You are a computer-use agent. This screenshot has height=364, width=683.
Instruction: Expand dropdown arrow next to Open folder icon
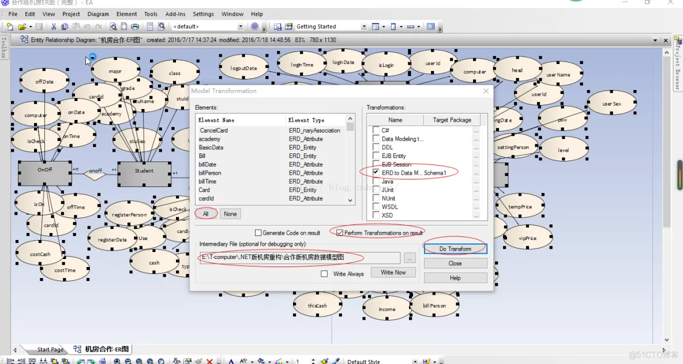[31, 27]
